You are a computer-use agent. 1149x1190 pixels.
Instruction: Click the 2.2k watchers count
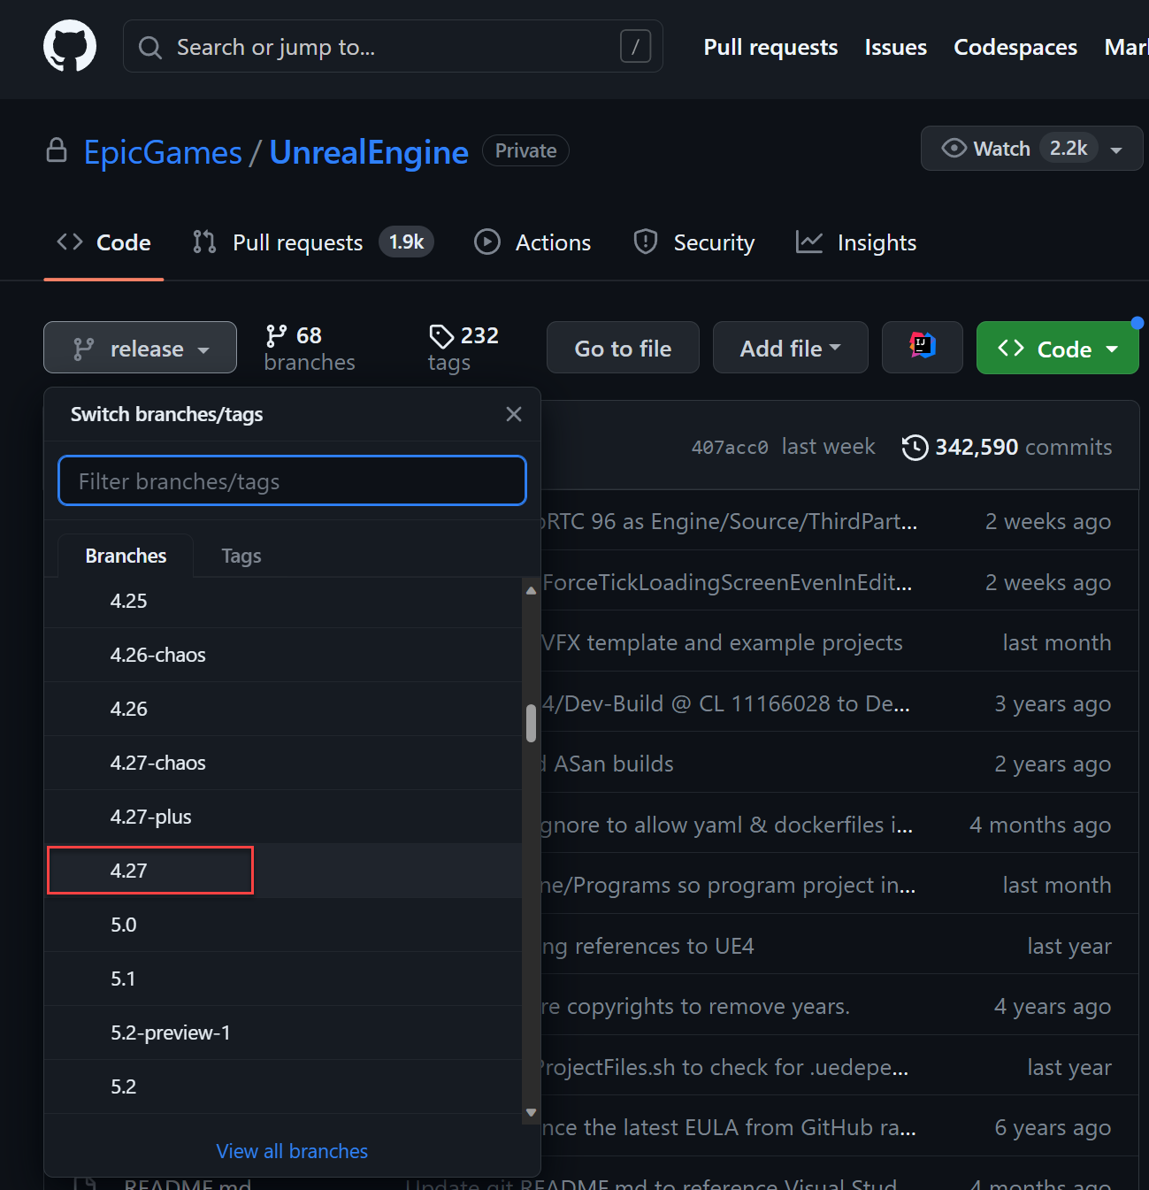pyautogui.click(x=1069, y=148)
